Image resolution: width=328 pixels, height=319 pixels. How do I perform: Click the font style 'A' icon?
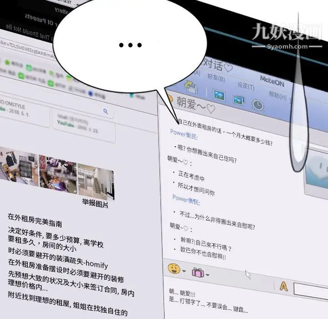(x=283, y=286)
